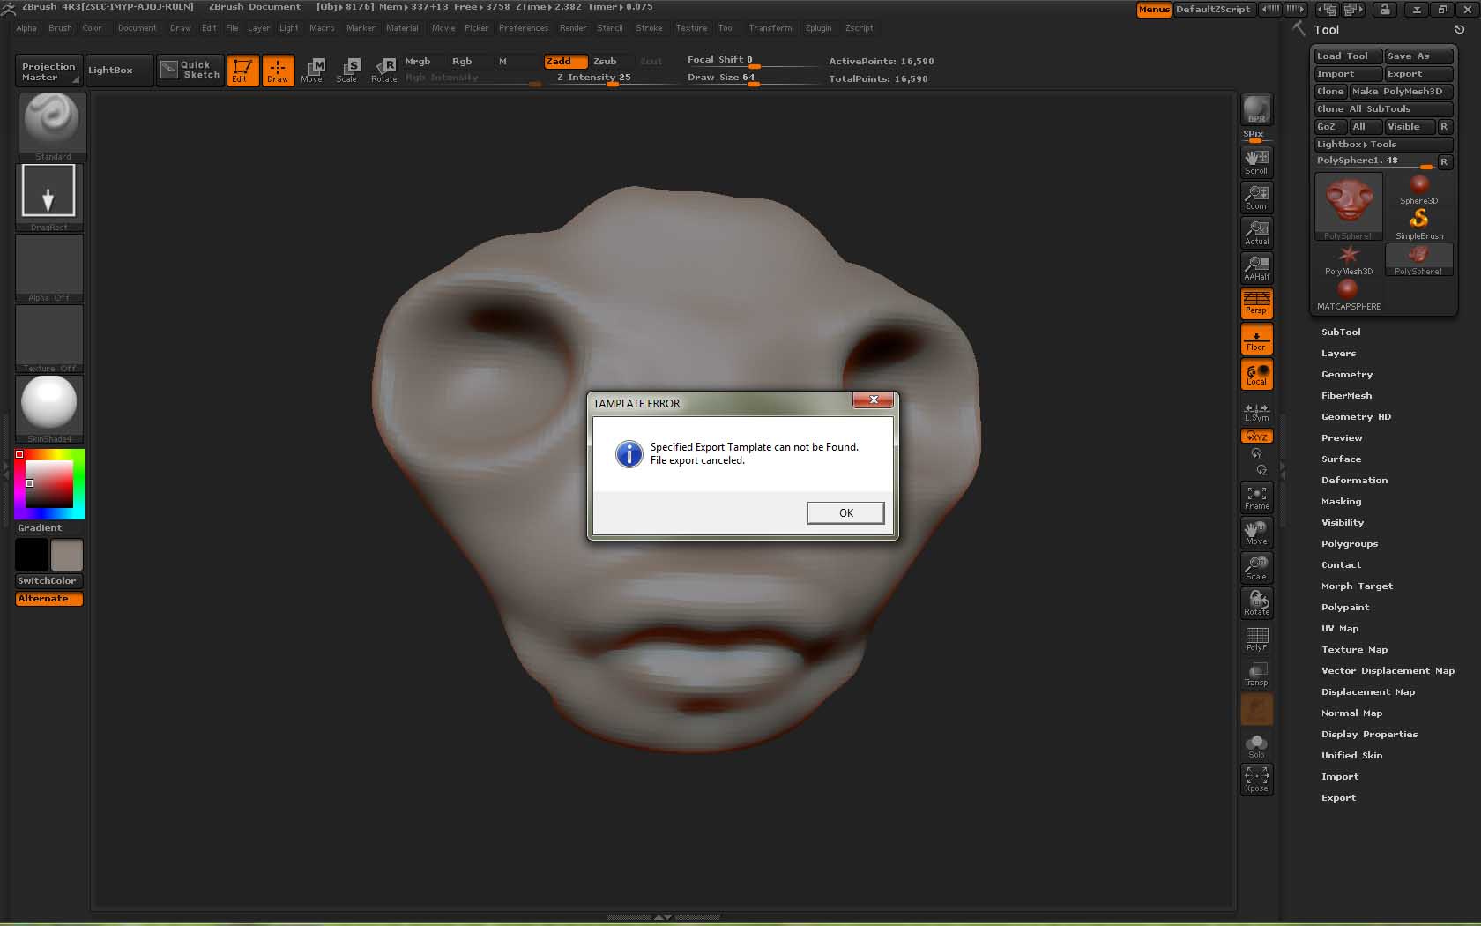
Task: Select the black secondary color swatch
Action: click(32, 556)
